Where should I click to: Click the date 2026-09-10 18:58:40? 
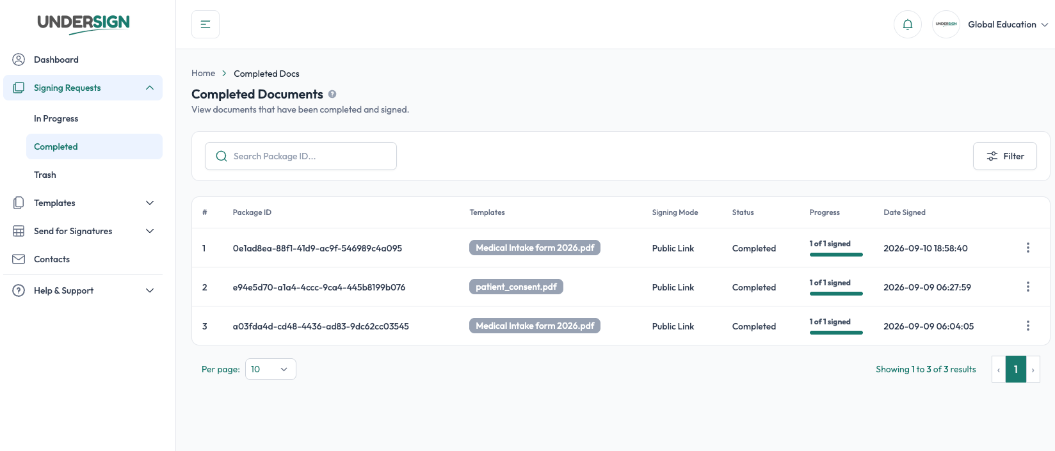click(x=926, y=248)
